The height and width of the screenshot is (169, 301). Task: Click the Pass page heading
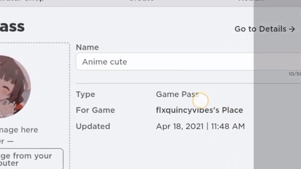12,27
